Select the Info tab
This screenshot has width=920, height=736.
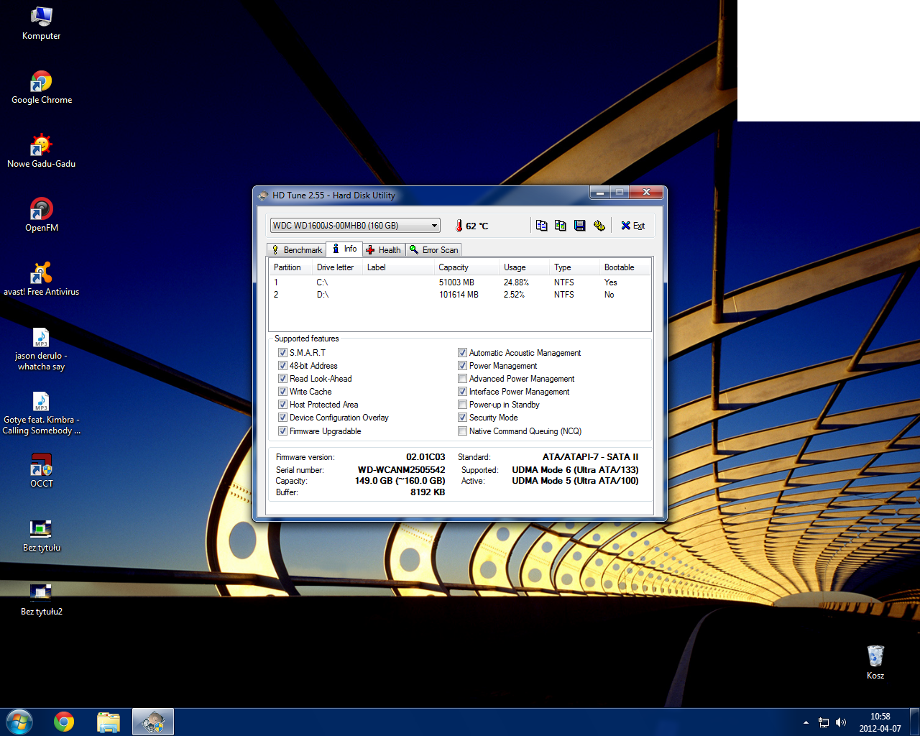click(344, 249)
